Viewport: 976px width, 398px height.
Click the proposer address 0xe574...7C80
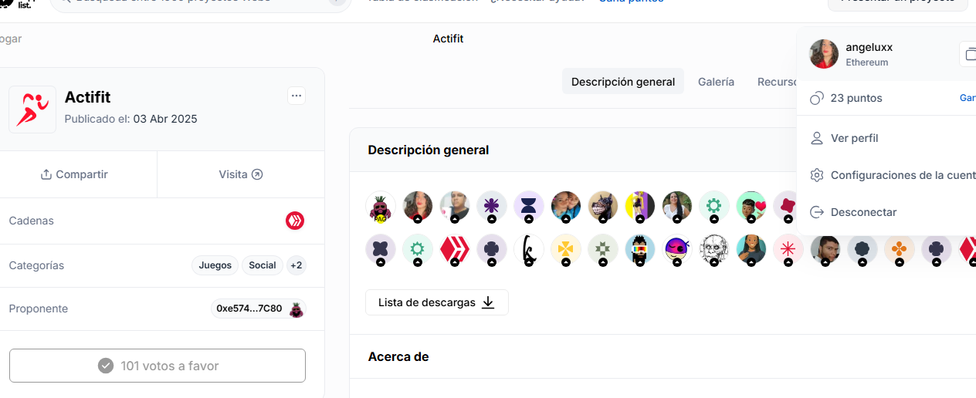point(249,309)
